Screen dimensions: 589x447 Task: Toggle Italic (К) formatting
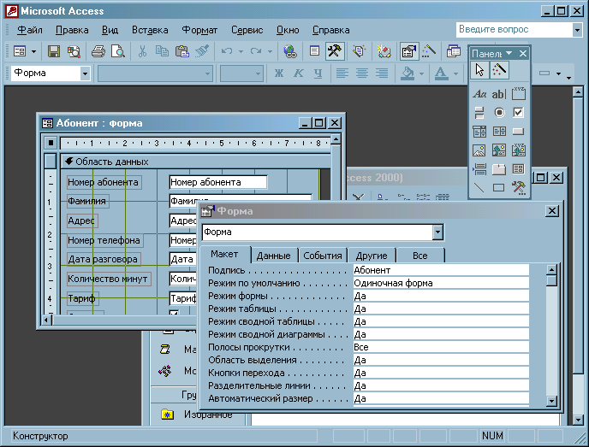pyautogui.click(x=299, y=74)
